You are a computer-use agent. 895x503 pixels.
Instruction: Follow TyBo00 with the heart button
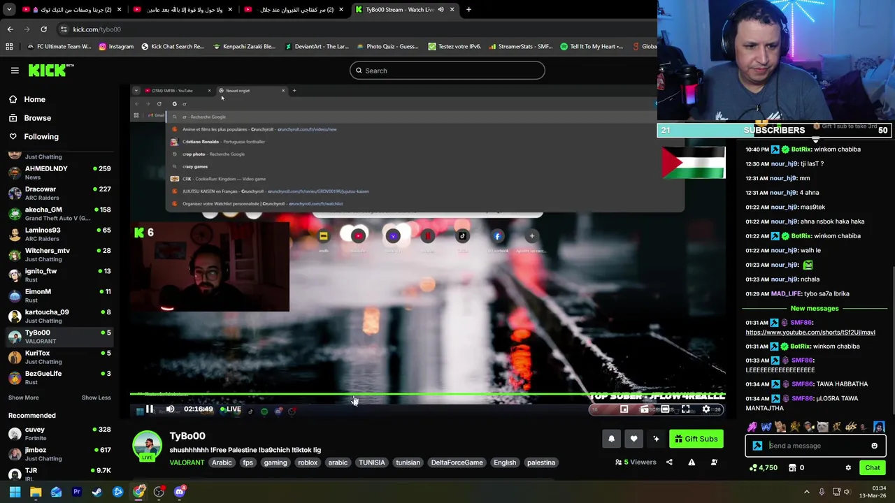633,439
